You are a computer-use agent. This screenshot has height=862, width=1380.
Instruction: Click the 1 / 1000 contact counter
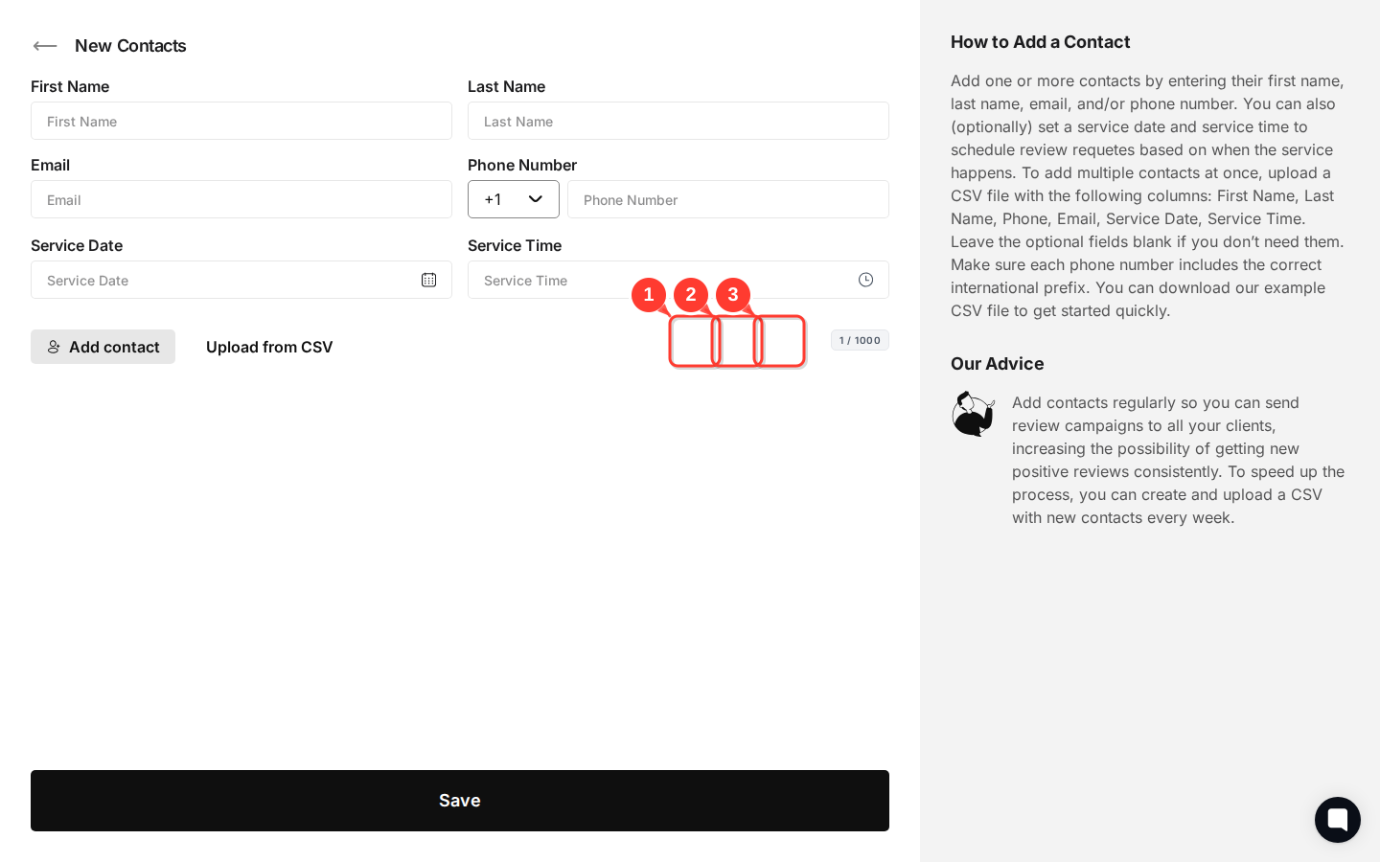coord(860,340)
